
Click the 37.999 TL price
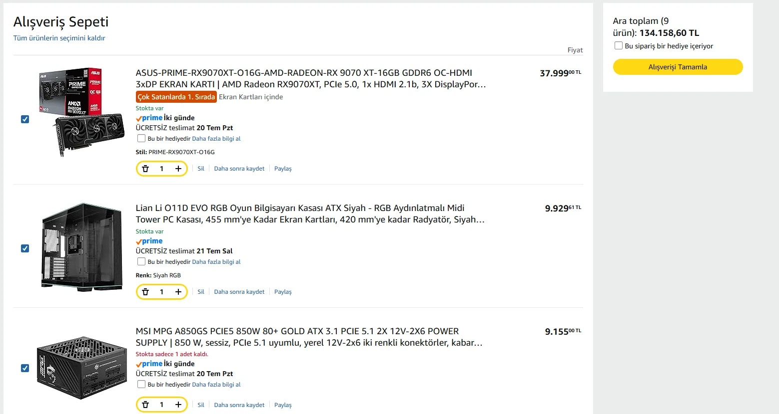coord(561,73)
